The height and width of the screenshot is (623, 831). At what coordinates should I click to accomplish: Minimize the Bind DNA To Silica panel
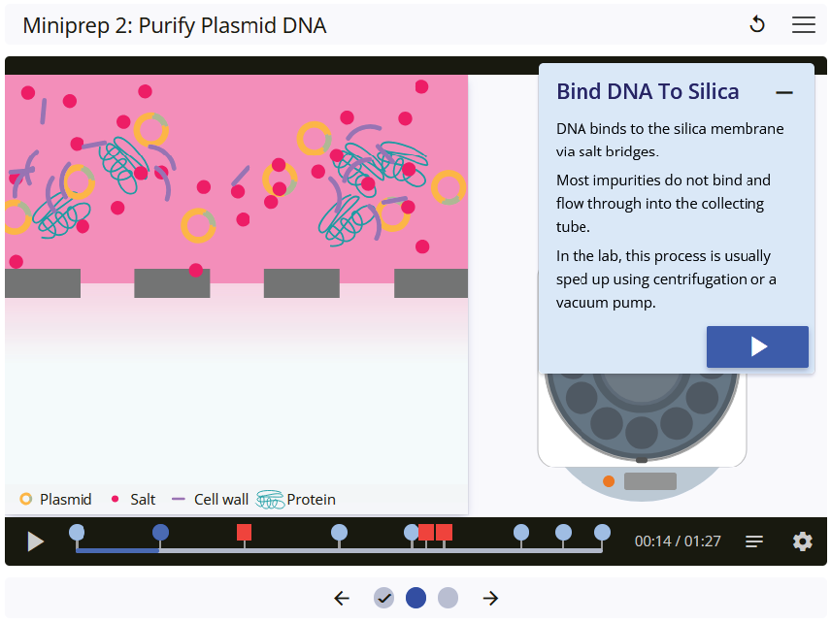click(783, 93)
